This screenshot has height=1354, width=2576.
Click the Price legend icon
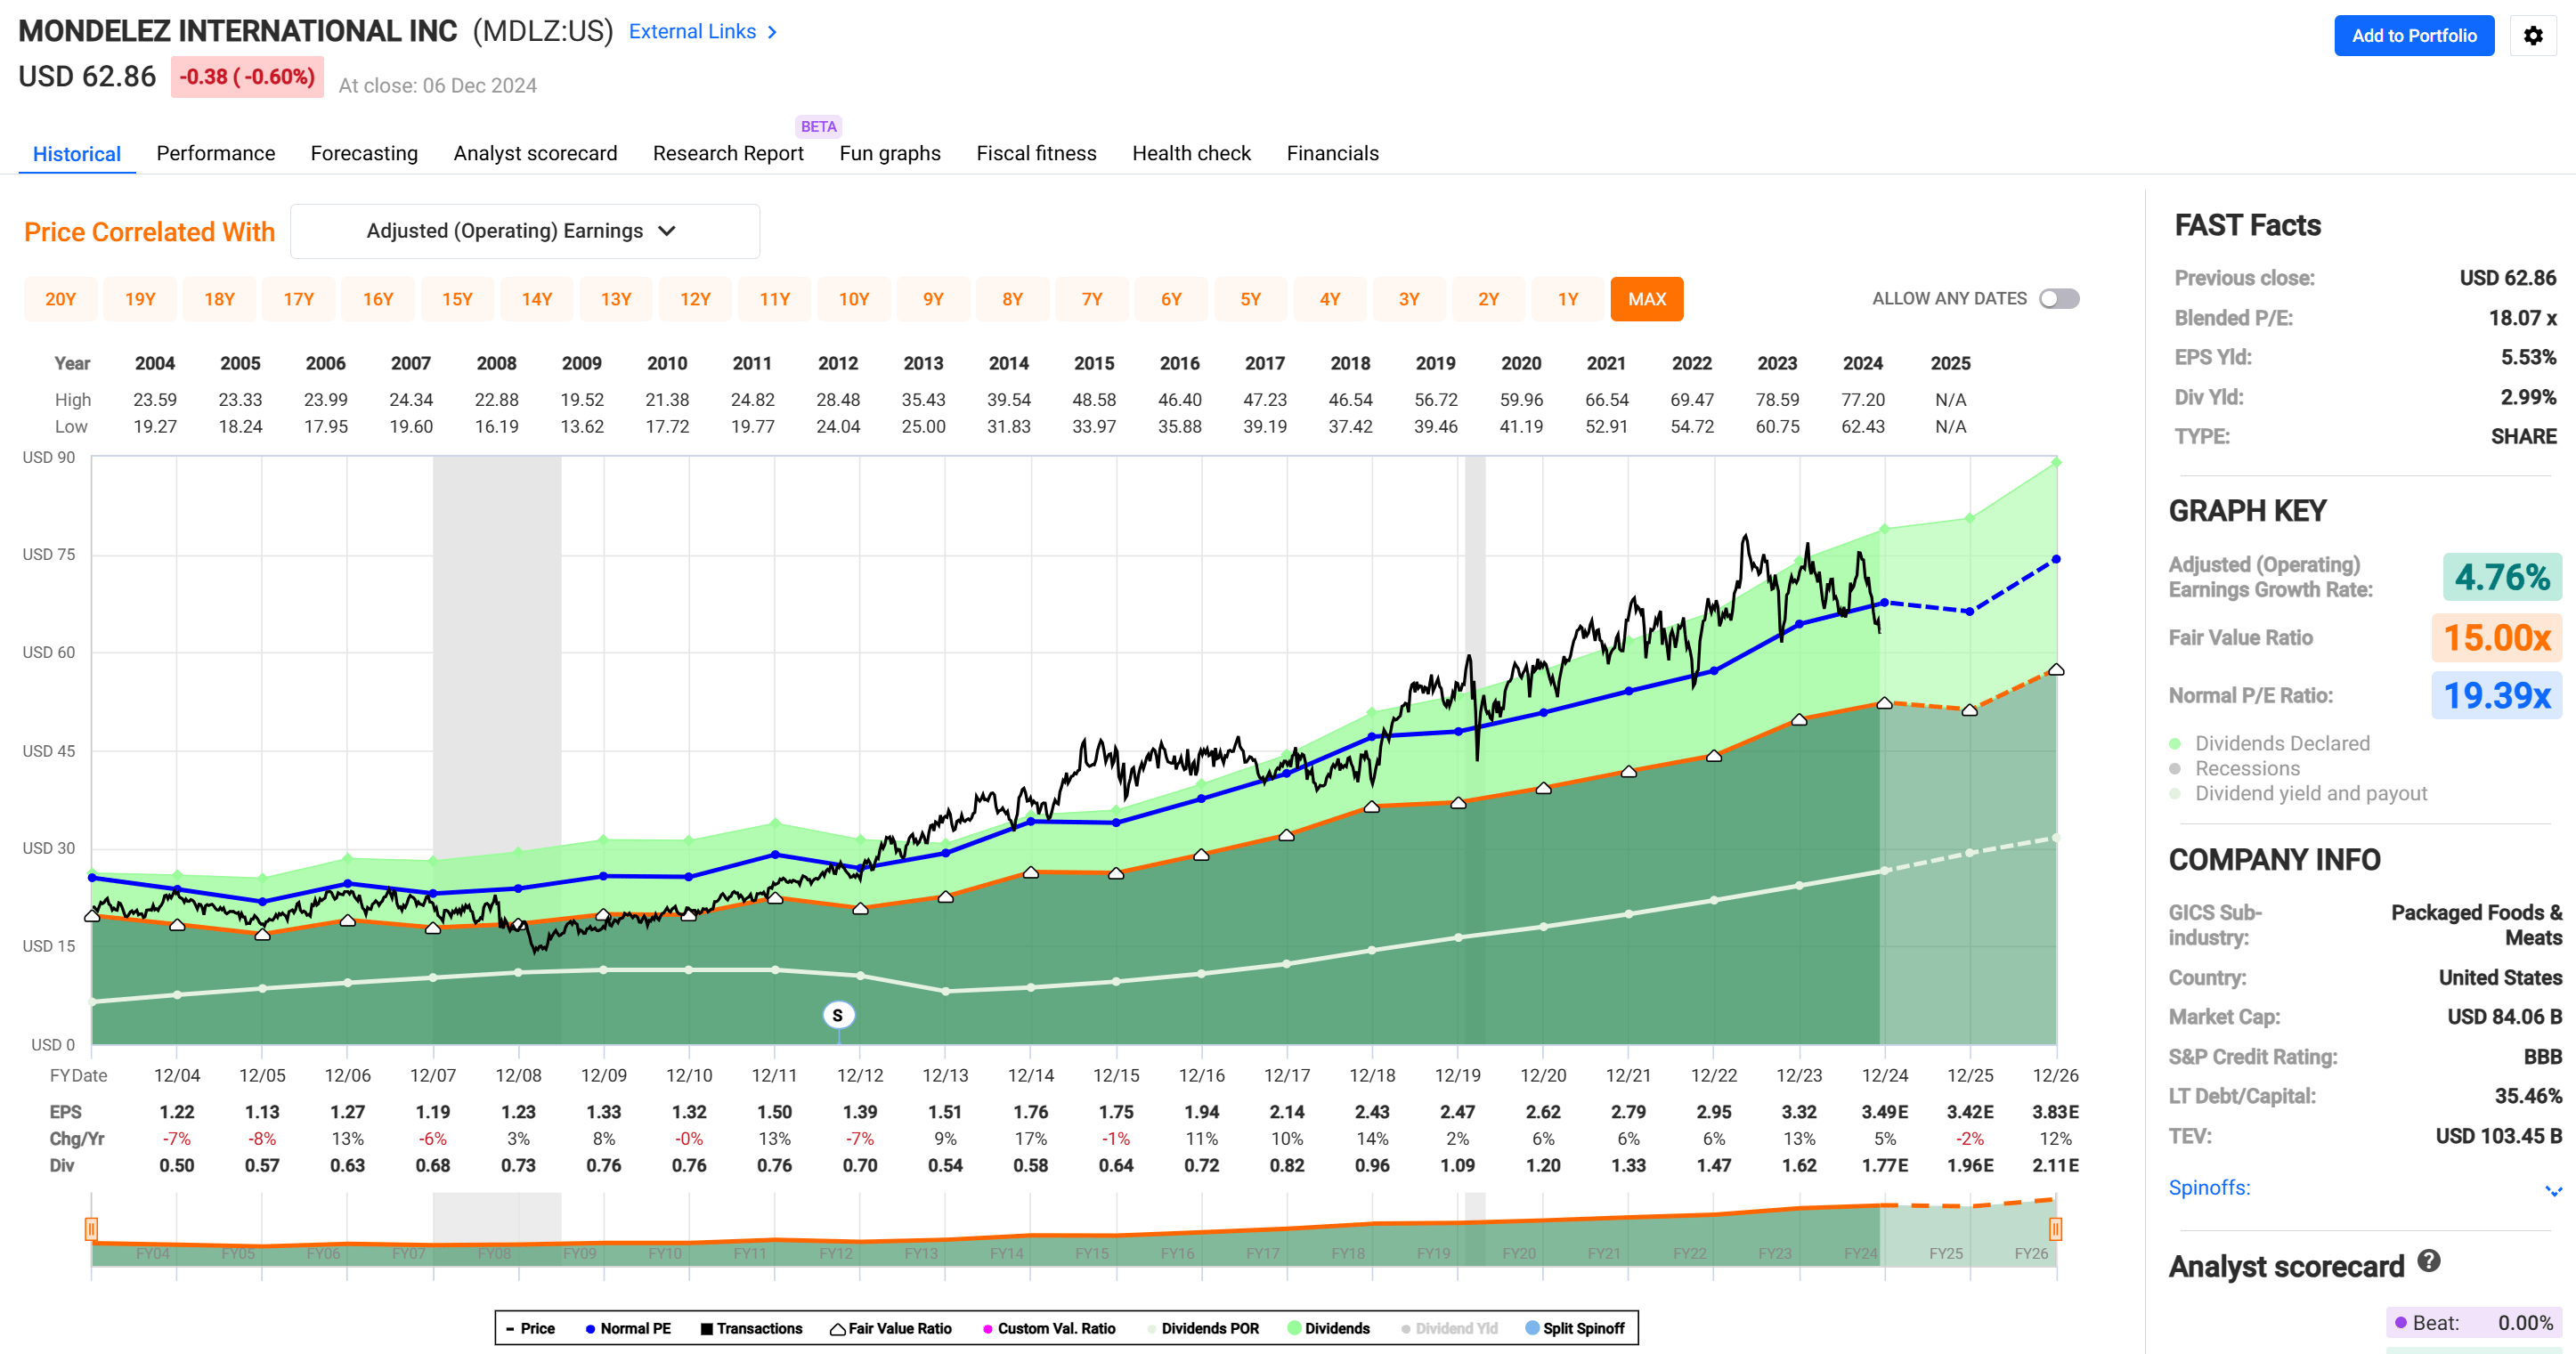pyautogui.click(x=511, y=1328)
